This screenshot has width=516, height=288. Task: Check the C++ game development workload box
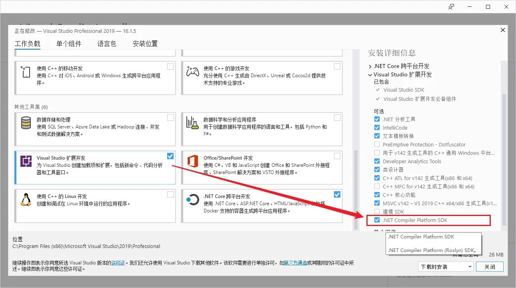tap(337, 66)
